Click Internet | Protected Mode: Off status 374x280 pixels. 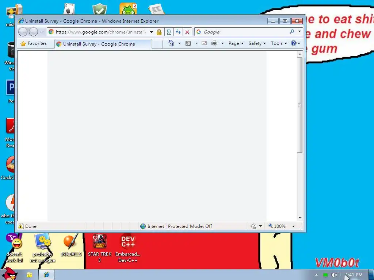(x=176, y=226)
